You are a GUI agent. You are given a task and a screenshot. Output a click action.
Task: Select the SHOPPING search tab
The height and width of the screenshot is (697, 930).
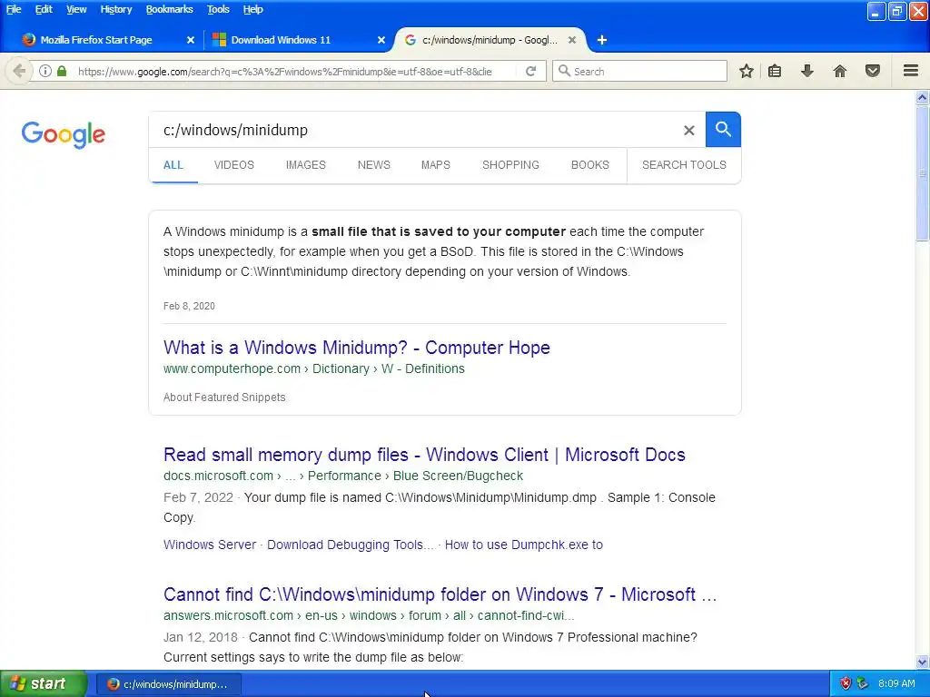(510, 165)
